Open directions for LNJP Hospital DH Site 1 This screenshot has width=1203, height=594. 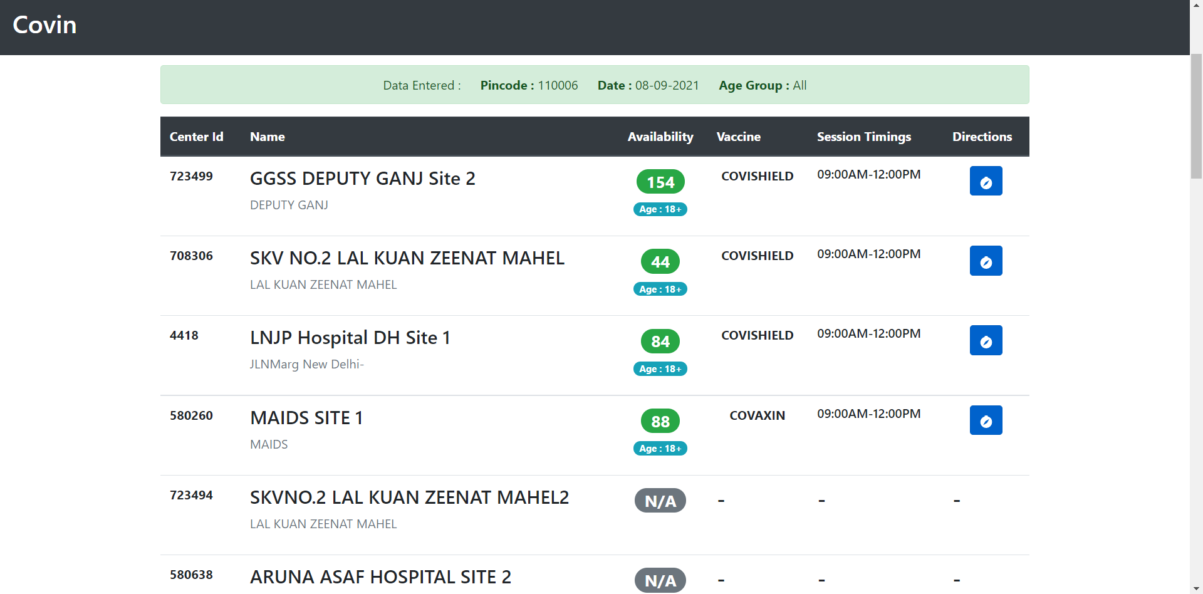[986, 340]
